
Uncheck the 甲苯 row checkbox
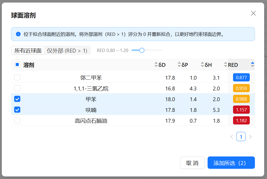pyautogui.click(x=17, y=99)
